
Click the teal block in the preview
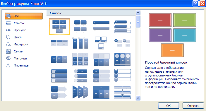[185, 35]
